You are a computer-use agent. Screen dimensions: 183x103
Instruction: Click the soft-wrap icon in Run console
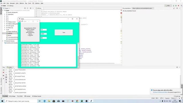[x=6, y=75]
